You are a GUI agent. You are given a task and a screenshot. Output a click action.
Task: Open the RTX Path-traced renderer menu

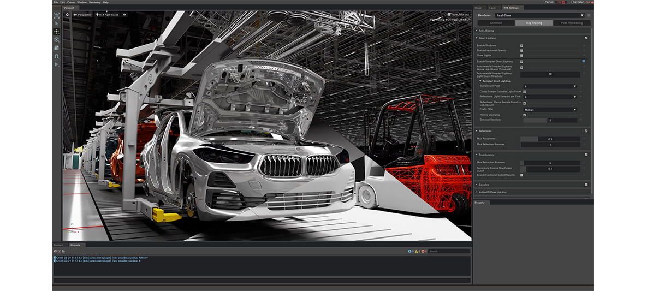pyautogui.click(x=107, y=14)
